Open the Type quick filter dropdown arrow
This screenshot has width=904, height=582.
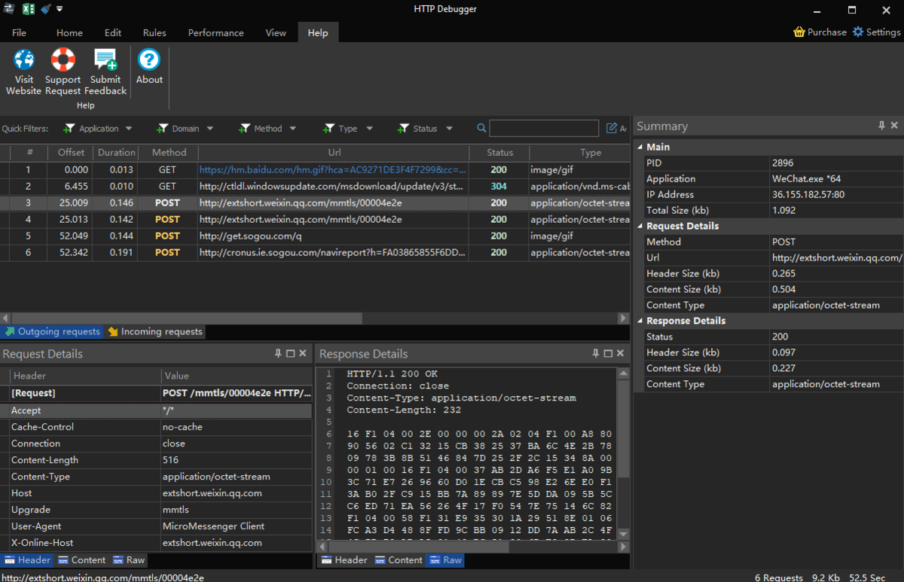(x=369, y=129)
